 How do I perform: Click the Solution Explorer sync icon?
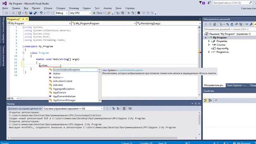click(228, 24)
